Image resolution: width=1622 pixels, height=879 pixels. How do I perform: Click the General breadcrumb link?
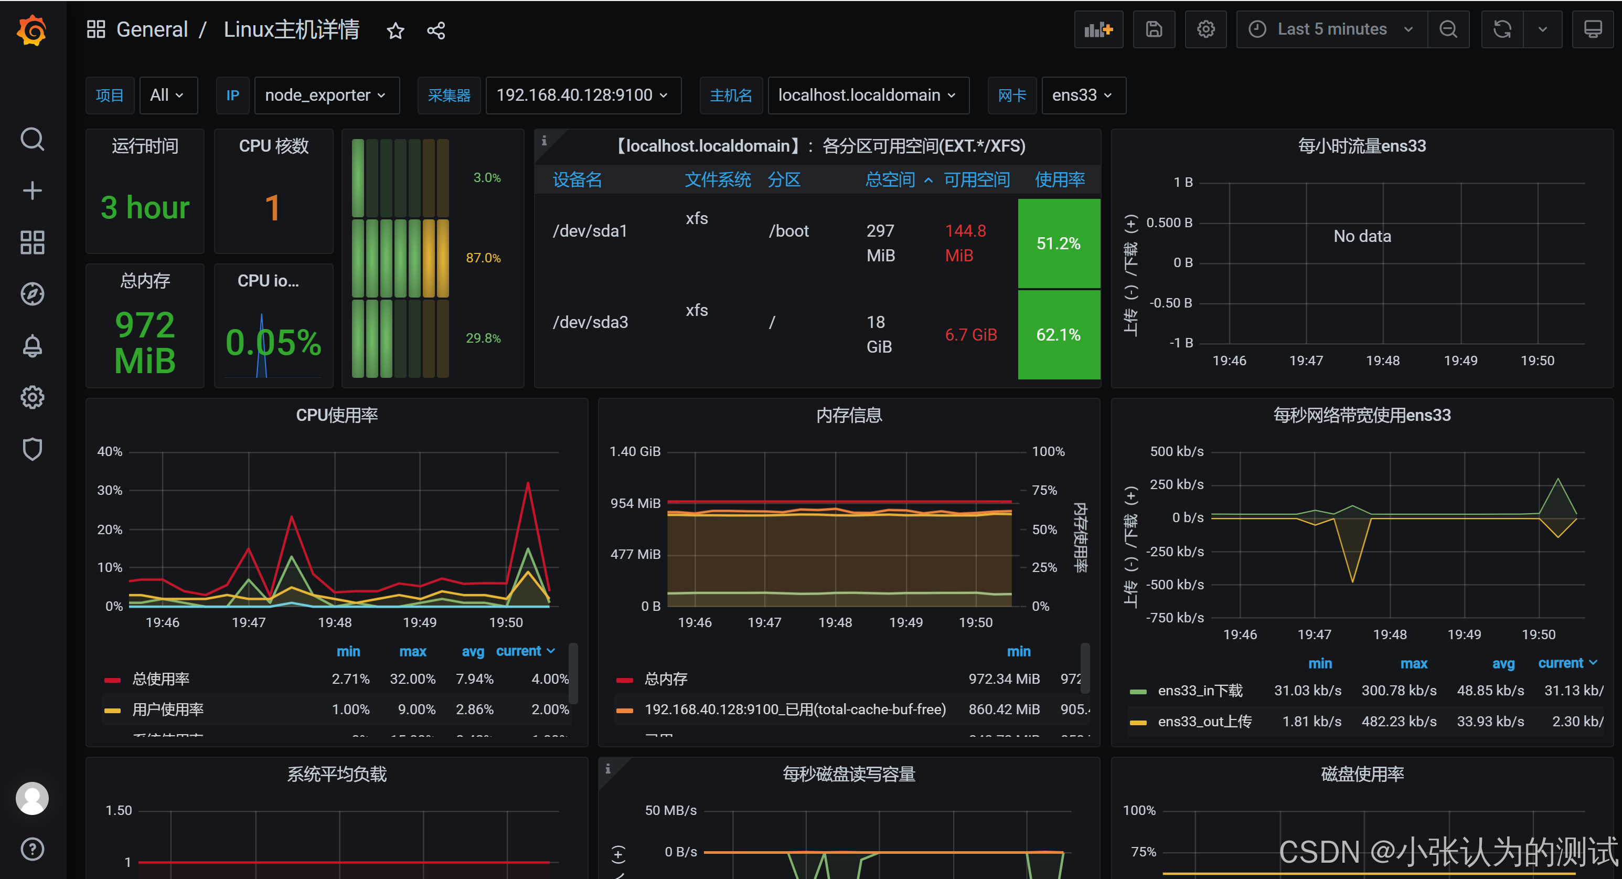(152, 29)
